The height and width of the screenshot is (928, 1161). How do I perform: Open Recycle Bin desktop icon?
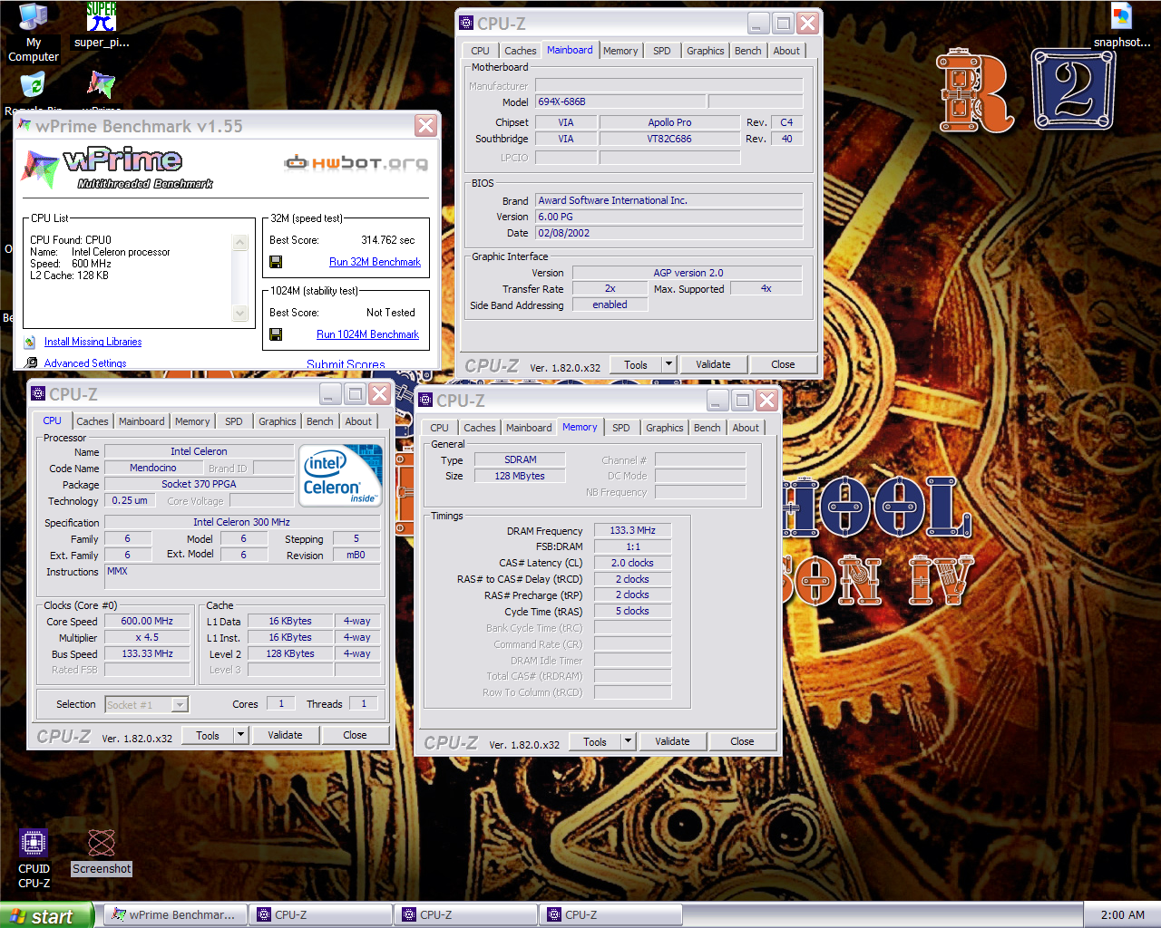[x=33, y=86]
